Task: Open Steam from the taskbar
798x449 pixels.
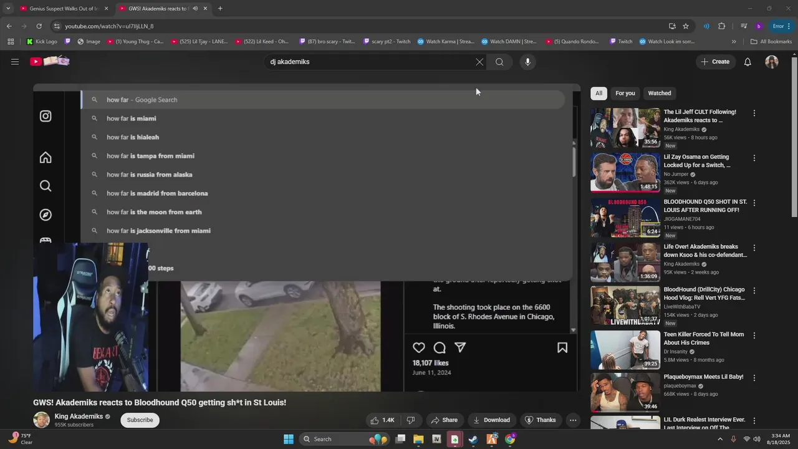Action: click(x=473, y=439)
